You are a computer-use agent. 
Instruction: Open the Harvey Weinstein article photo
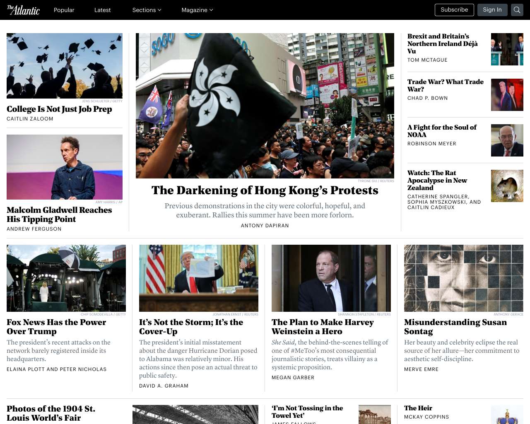(x=331, y=278)
